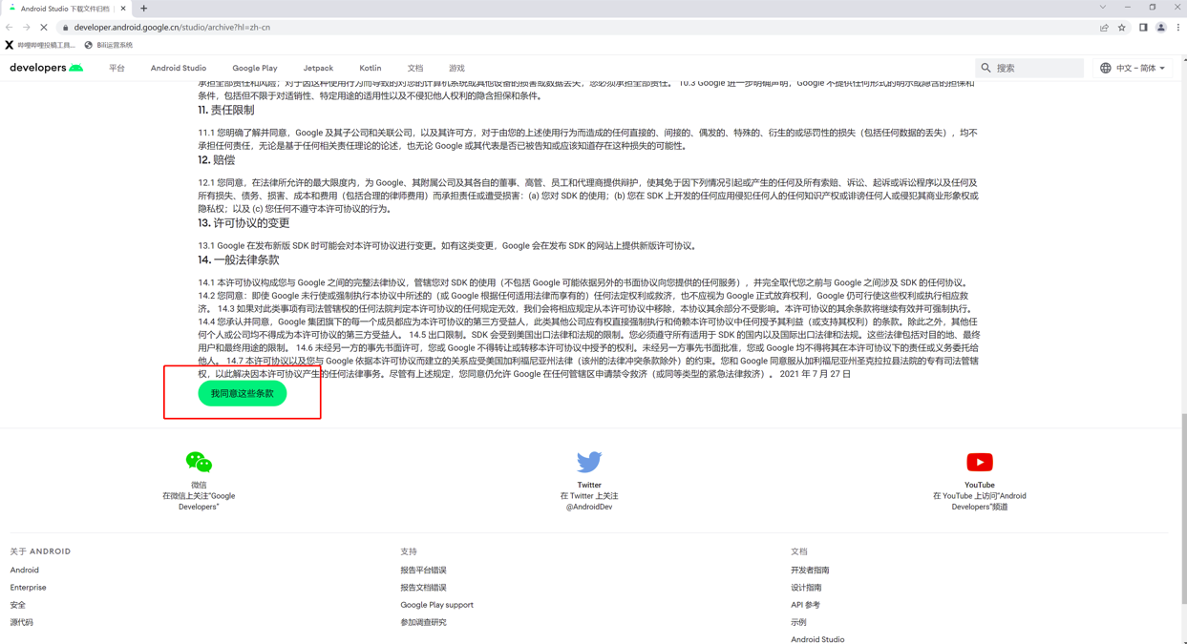The height and width of the screenshot is (644, 1187).
Task: Click the Android developers logo
Action: (47, 68)
